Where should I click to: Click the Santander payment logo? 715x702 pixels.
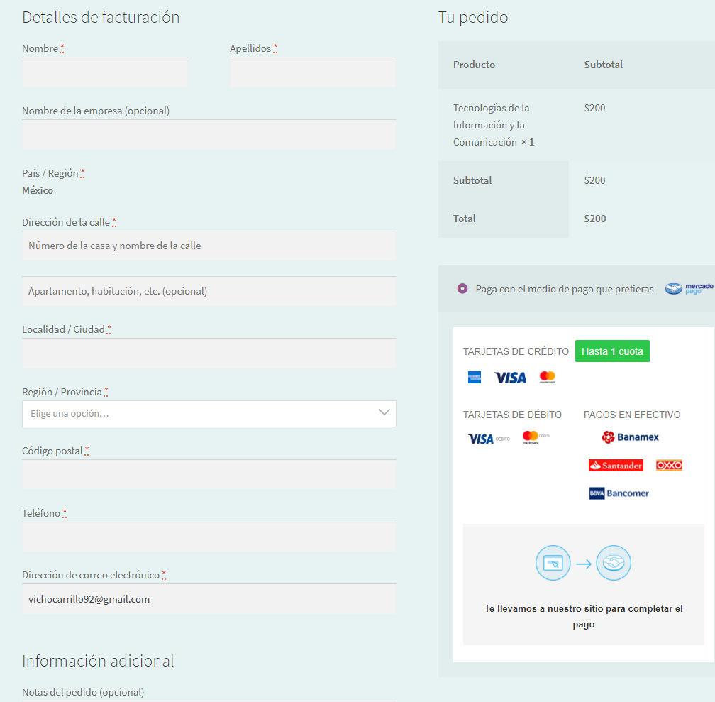616,466
